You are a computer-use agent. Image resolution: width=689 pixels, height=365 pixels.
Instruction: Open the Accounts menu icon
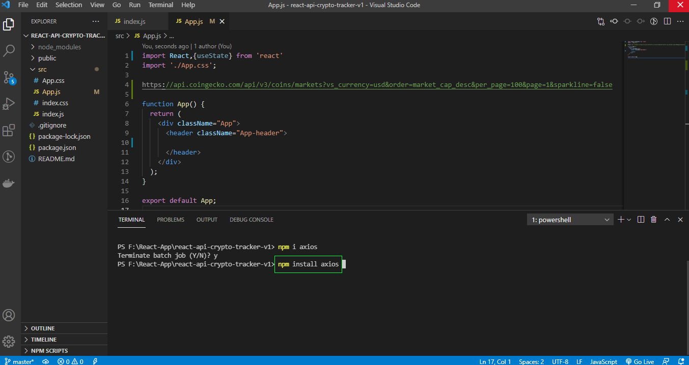tap(9, 315)
